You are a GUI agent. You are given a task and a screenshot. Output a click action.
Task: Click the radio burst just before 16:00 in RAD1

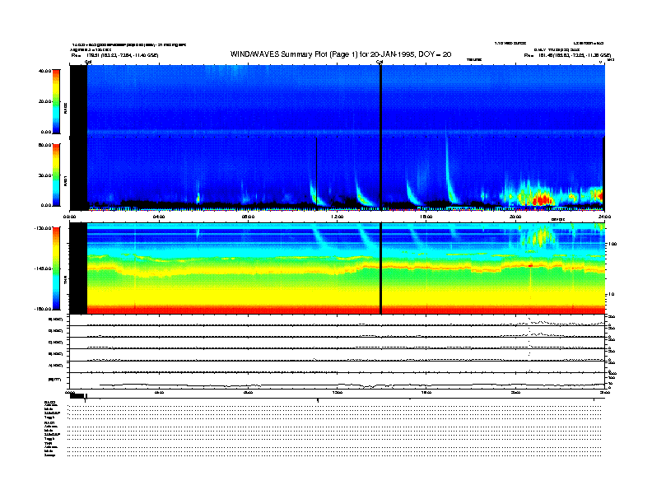[413, 193]
